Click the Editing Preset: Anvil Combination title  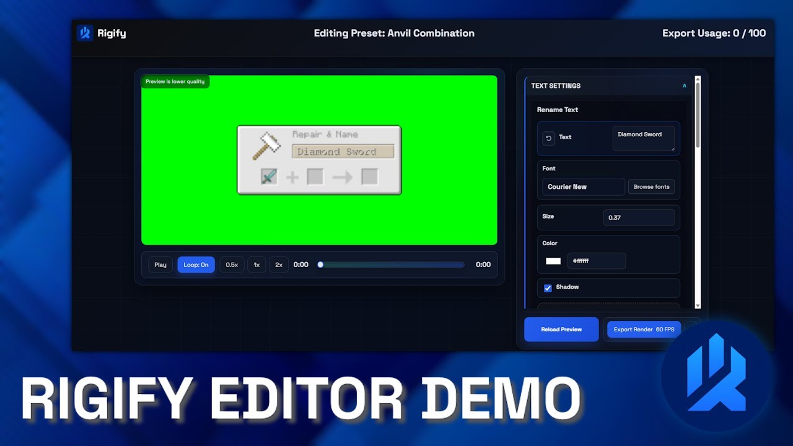(x=394, y=33)
